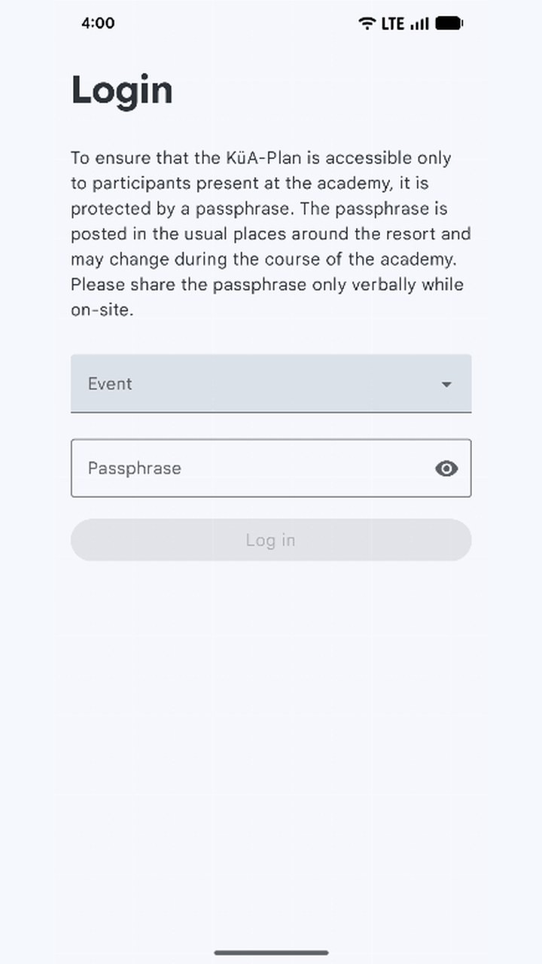Tap the 4:00 clock in status bar
Screen dimensions: 542x964
click(98, 23)
